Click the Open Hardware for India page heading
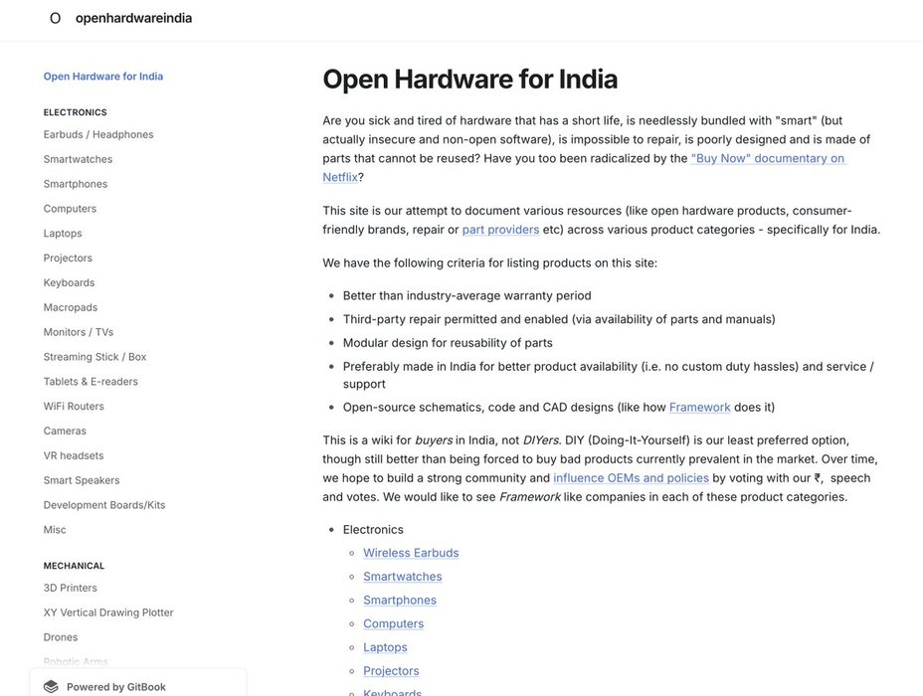The width and height of the screenshot is (923, 696). click(x=469, y=80)
